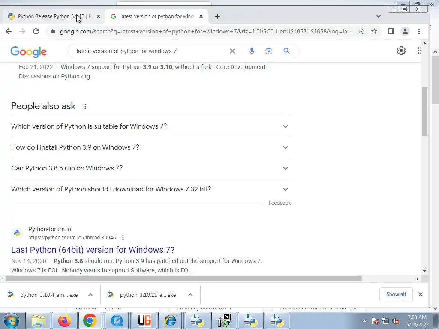Screen dimensions: 439x329
Task: Open the taskbar clock and date
Action: pos(417,321)
